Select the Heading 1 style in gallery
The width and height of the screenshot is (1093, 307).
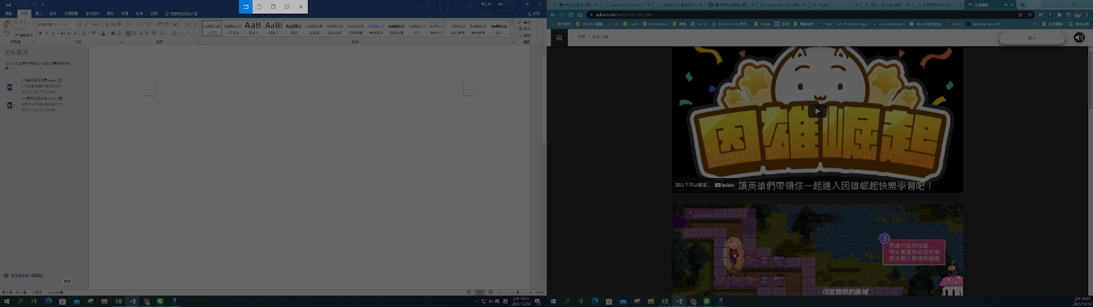click(253, 28)
